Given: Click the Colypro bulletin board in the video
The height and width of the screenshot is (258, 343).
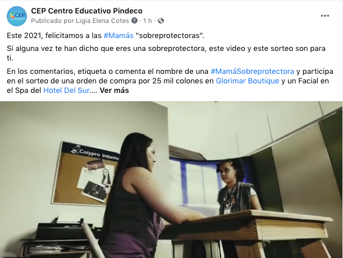Looking at the screenshot, I should (84, 173).
